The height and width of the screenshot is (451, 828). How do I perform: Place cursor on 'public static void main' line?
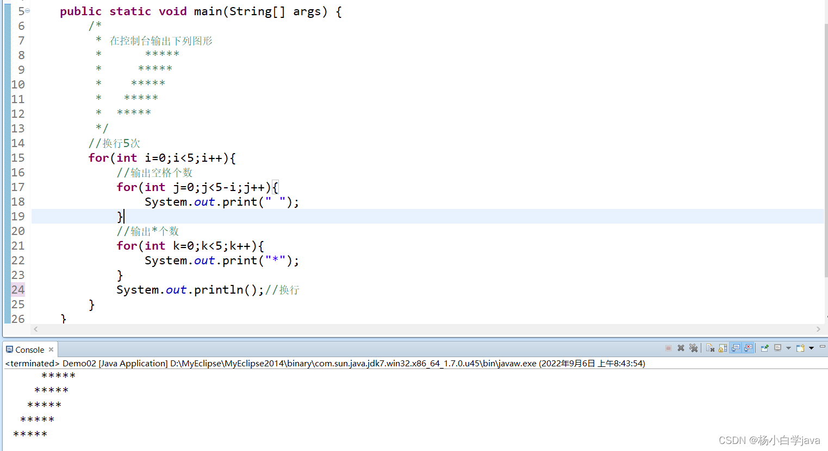pos(201,11)
